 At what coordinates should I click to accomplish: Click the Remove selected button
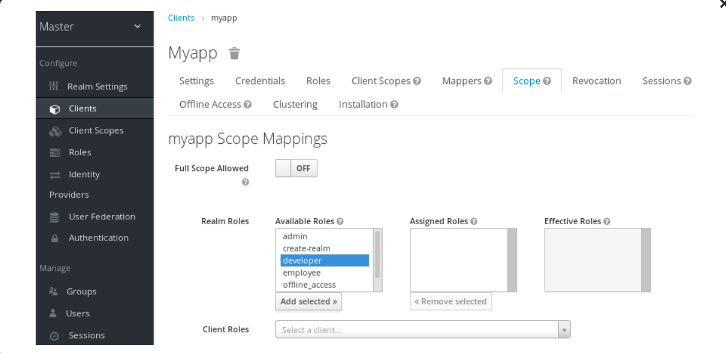(450, 301)
